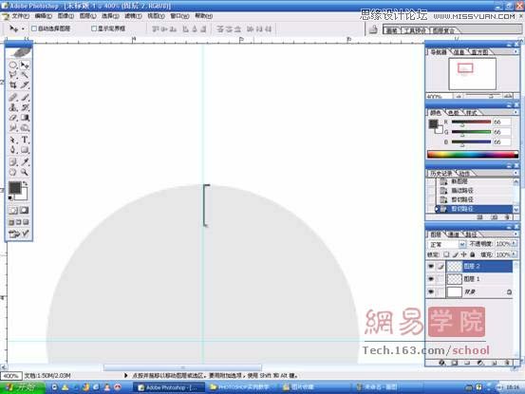
Task: Select the Lasso tool
Action: [13, 75]
